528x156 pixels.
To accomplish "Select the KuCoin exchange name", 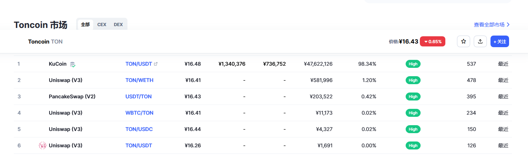I will 58,64.
